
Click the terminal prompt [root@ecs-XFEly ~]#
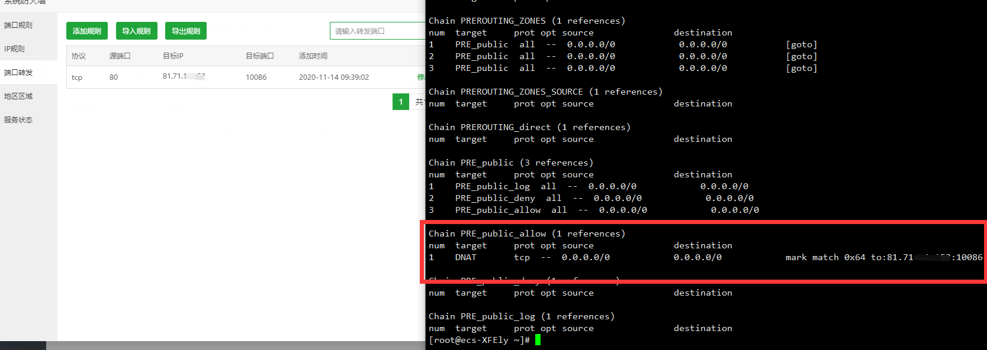480,340
